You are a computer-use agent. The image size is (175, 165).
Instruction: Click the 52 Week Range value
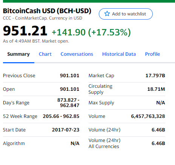(x=61, y=116)
